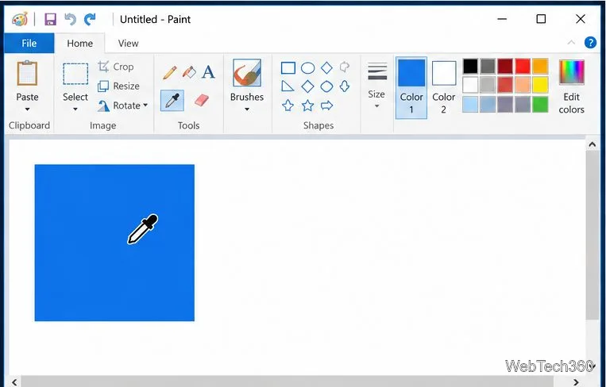Choose the down arrow shape

(345, 86)
